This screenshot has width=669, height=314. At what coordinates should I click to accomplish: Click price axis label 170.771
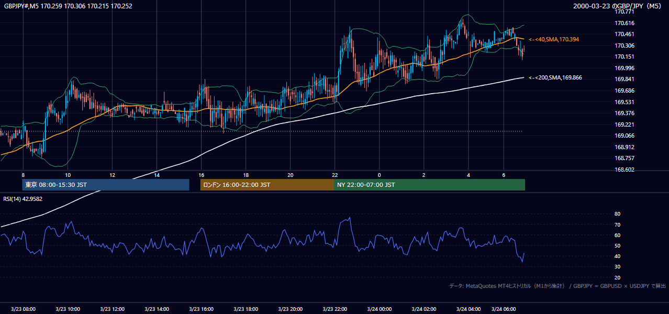click(x=624, y=12)
